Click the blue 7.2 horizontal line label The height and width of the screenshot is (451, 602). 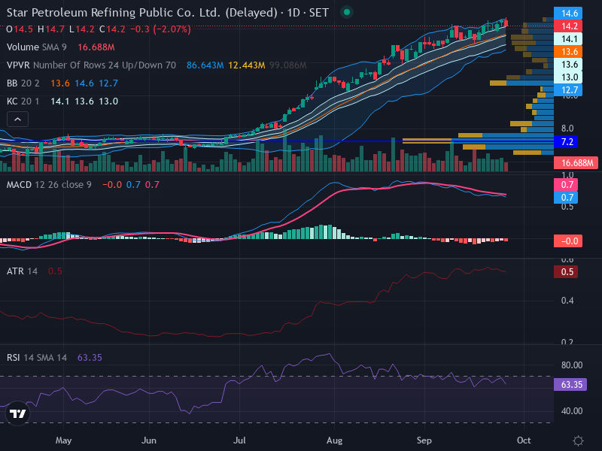point(567,142)
